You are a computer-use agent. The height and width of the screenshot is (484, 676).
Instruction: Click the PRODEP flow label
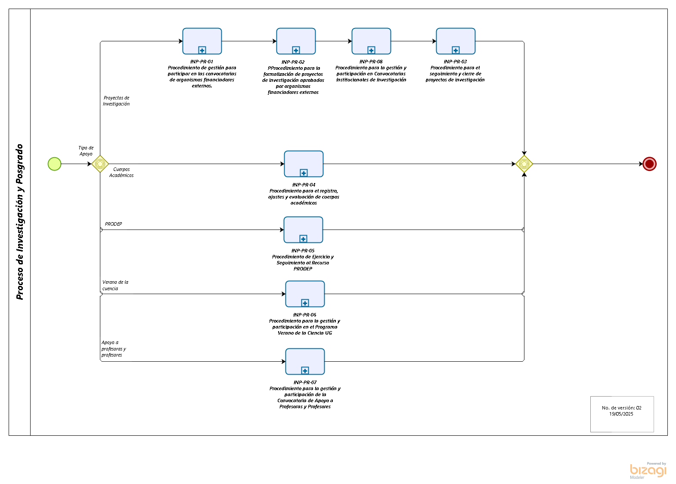(114, 224)
